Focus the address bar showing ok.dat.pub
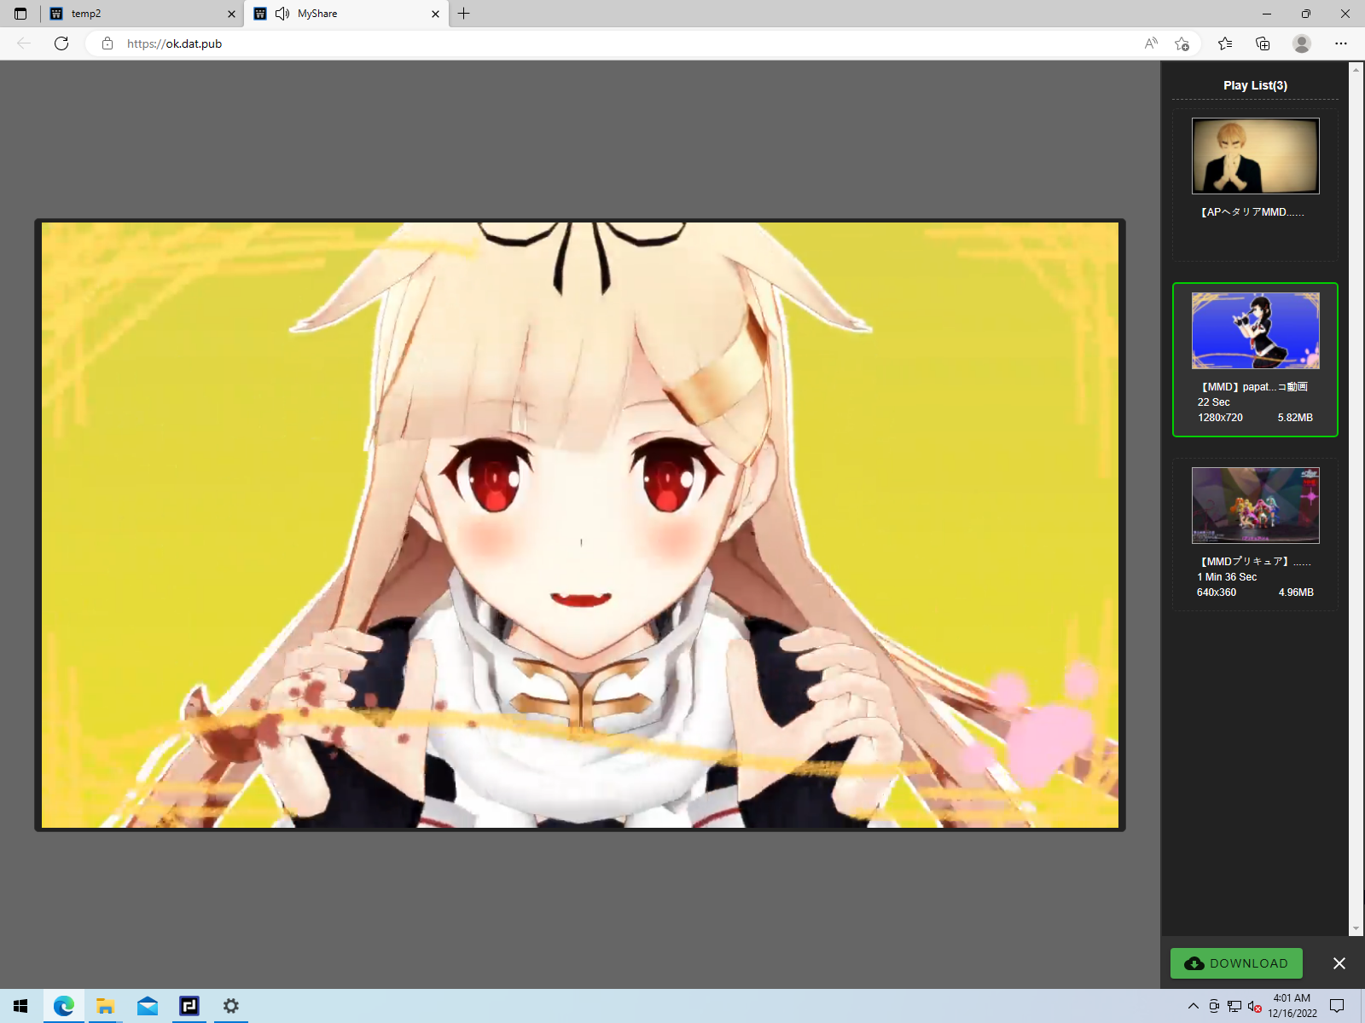Image resolution: width=1365 pixels, height=1023 pixels. (x=631, y=43)
